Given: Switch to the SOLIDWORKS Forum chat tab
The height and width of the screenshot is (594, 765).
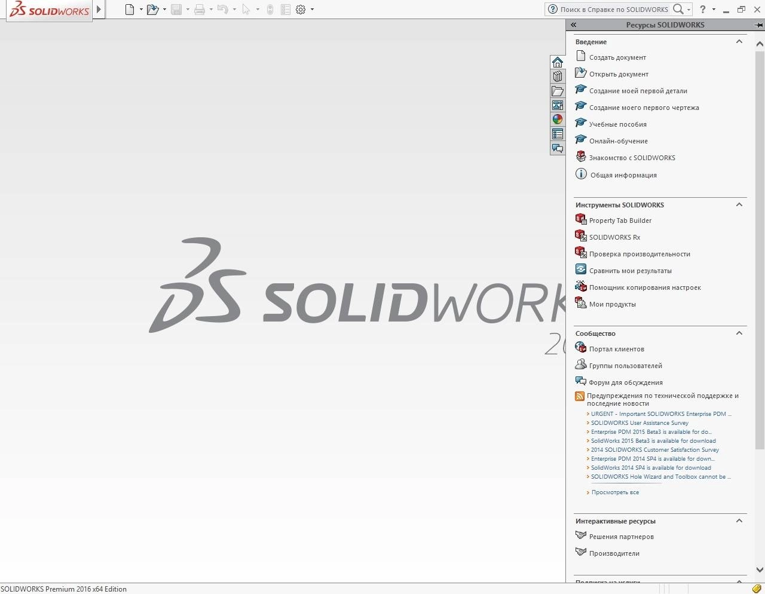Looking at the screenshot, I should 558,148.
